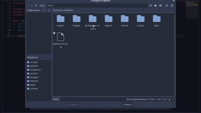Select the scripts folder icon
The width and height of the screenshot is (201, 113).
point(141,19)
